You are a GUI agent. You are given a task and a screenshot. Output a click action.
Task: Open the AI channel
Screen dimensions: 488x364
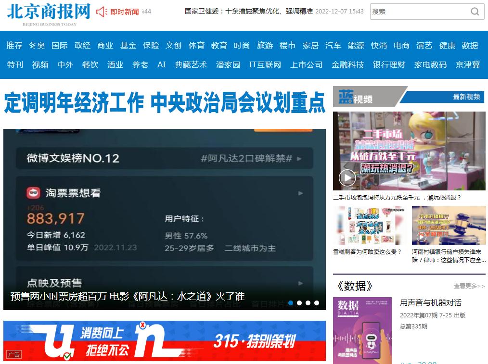click(162, 64)
